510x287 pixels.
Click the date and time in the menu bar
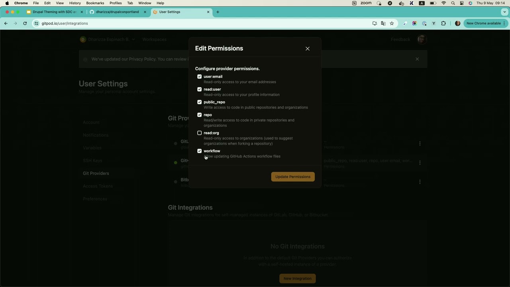tap(491, 3)
